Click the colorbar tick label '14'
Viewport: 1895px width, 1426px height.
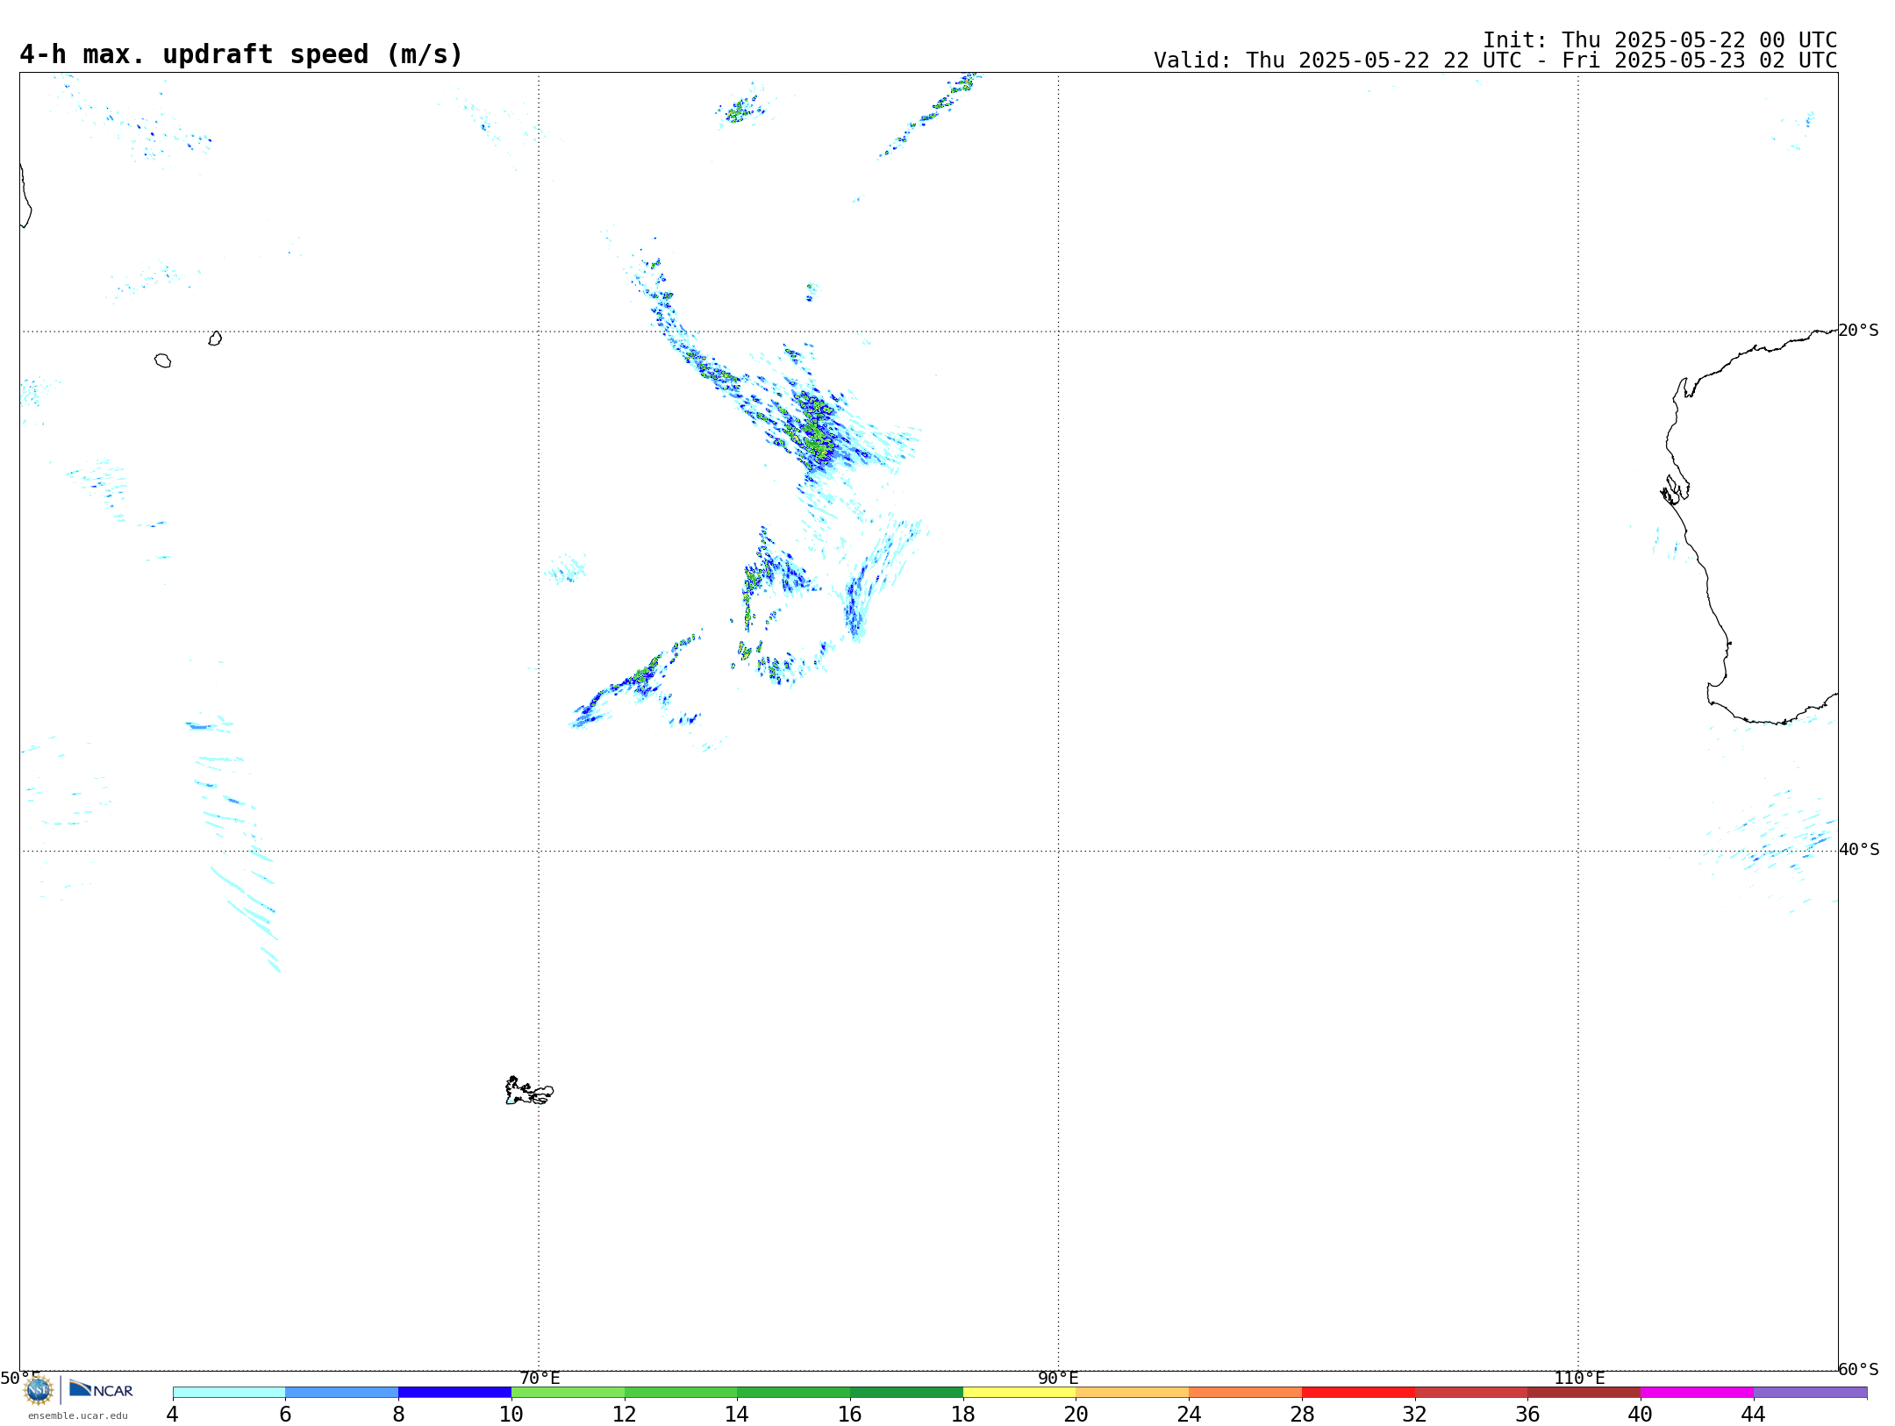pos(737,1414)
